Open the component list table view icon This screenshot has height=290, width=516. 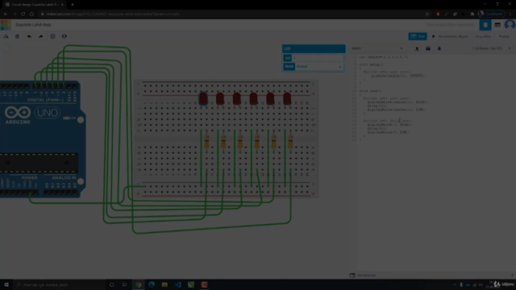click(x=497, y=25)
